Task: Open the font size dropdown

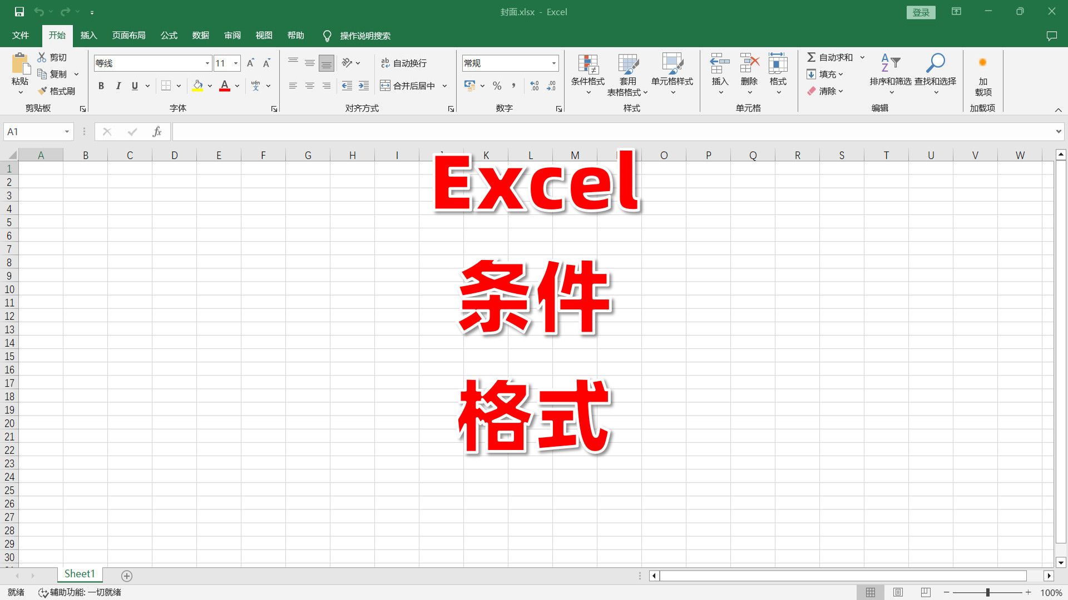Action: [236, 63]
